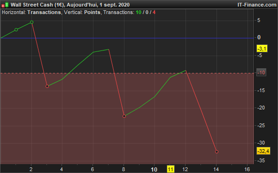Click the 'Wall Street Cash (1€)' title
The height and width of the screenshot is (173, 278).
pyautogui.click(x=37, y=5)
